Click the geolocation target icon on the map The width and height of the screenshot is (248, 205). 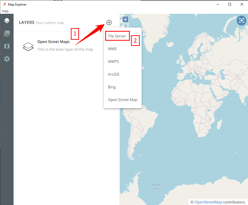coord(241,20)
